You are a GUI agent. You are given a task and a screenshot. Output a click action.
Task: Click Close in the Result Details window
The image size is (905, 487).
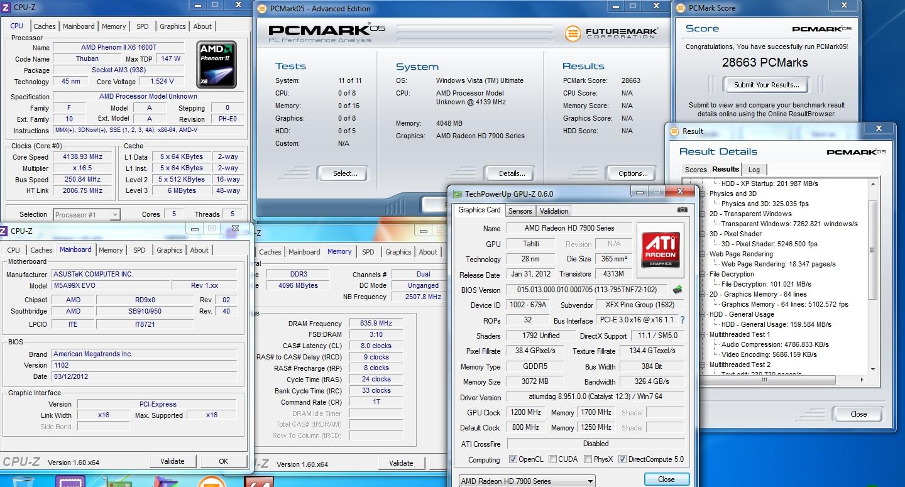click(858, 414)
